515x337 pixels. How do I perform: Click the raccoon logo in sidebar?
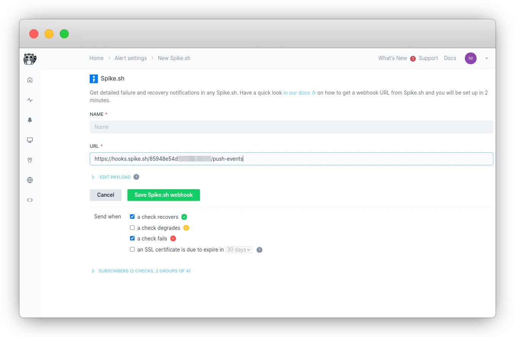[x=30, y=59]
